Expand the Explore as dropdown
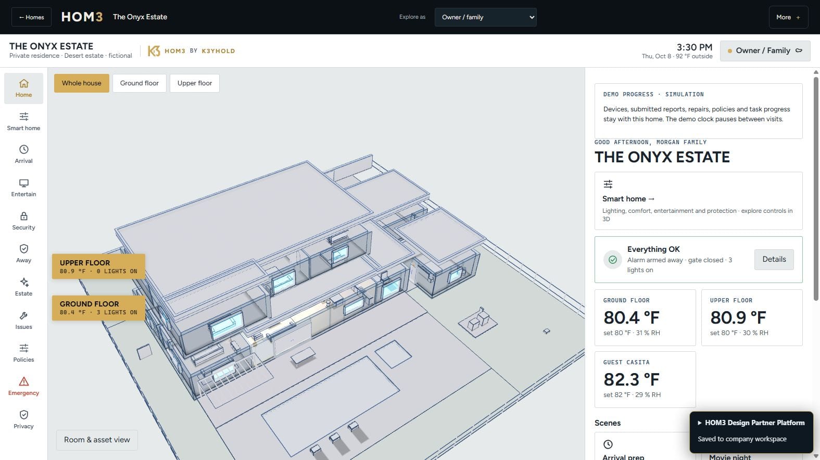820x460 pixels. coord(485,17)
